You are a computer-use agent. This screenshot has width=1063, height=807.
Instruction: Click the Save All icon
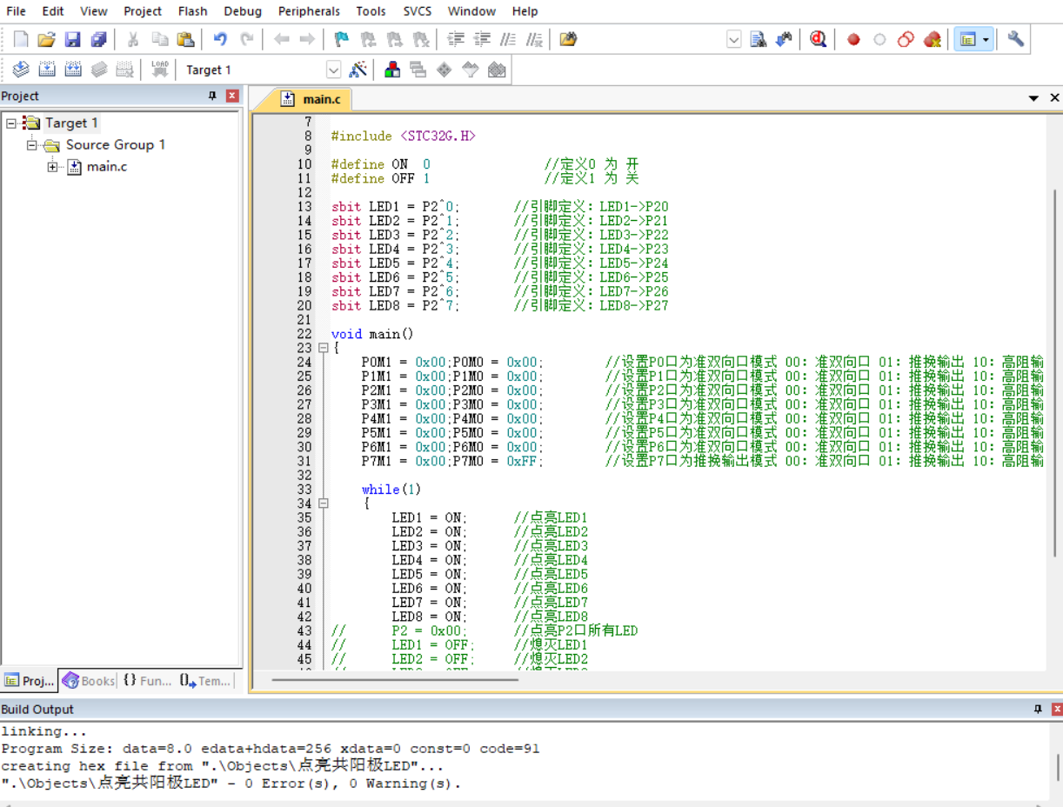click(x=98, y=39)
